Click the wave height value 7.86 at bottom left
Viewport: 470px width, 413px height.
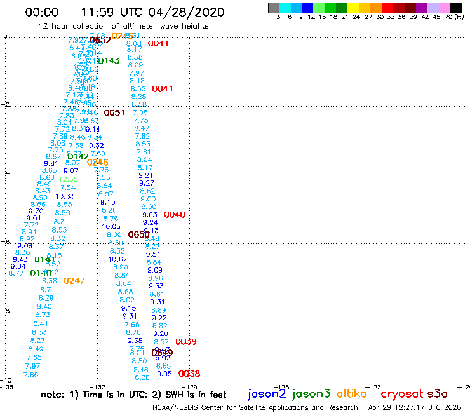pos(31,375)
